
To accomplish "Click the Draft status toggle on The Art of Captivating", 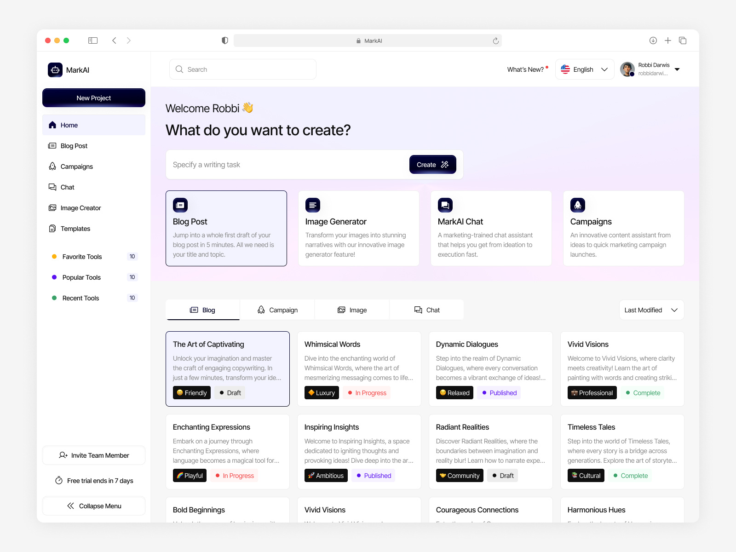I will coord(230,392).
